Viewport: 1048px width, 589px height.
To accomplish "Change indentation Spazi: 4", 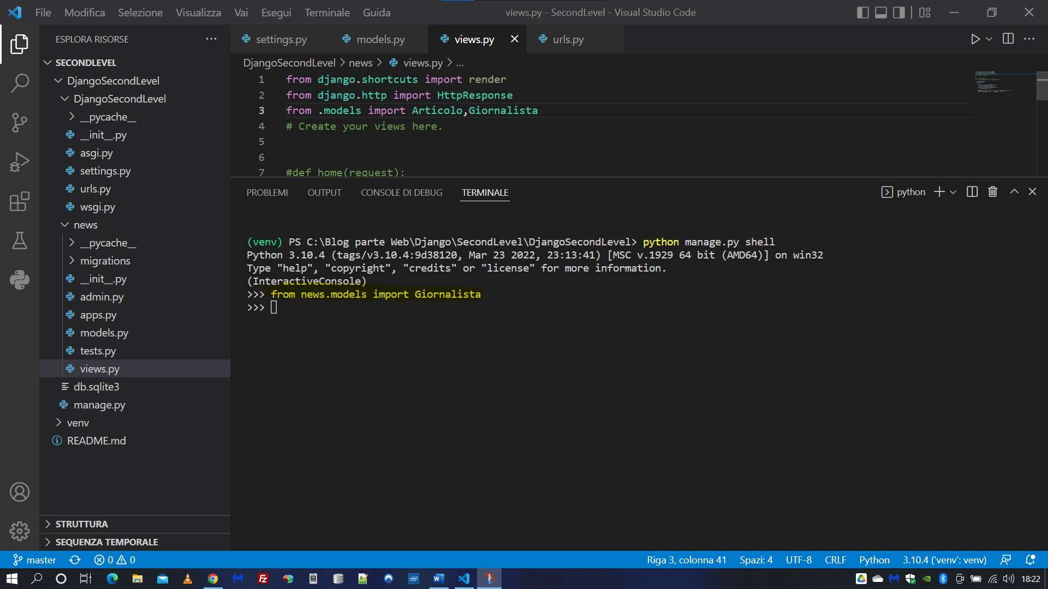I will (x=756, y=560).
